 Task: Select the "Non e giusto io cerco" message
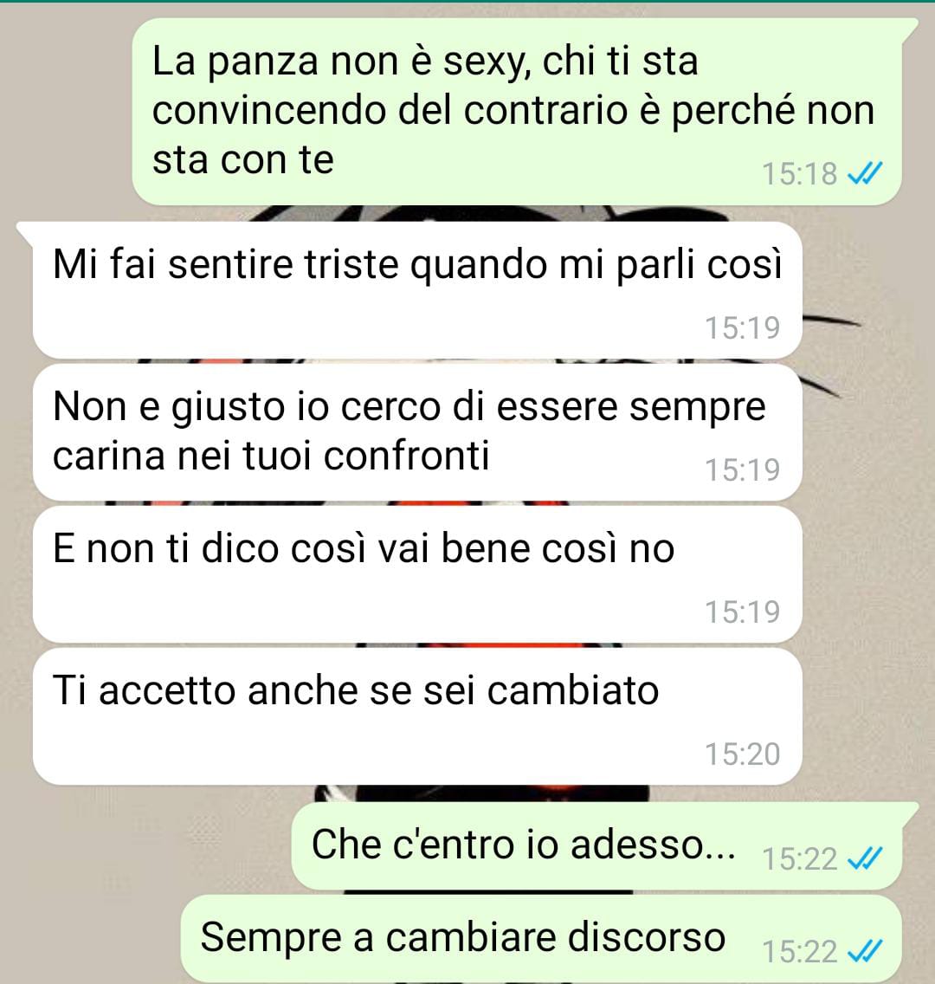(417, 431)
